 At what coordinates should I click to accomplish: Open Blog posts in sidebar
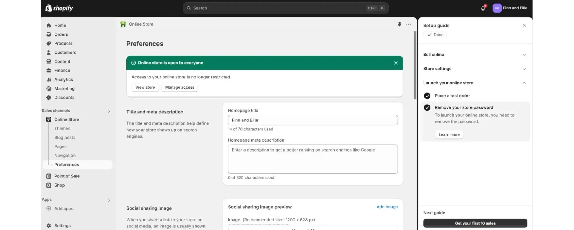[x=65, y=138]
